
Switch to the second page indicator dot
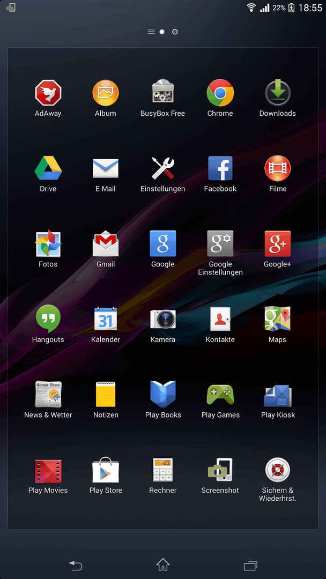(175, 32)
